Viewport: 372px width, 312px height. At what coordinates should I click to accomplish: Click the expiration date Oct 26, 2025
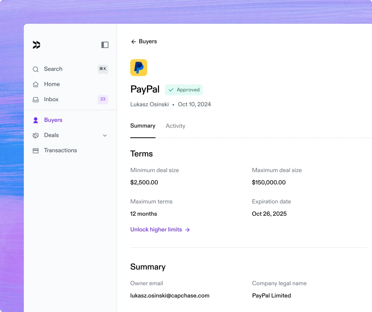point(269,214)
